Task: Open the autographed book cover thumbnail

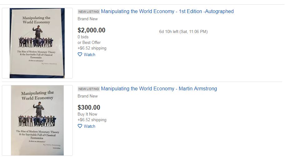Action: [37, 43]
